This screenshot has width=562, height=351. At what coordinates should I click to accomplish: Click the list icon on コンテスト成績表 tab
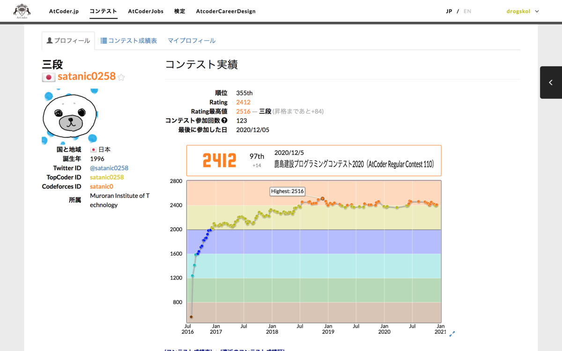pyautogui.click(x=104, y=41)
